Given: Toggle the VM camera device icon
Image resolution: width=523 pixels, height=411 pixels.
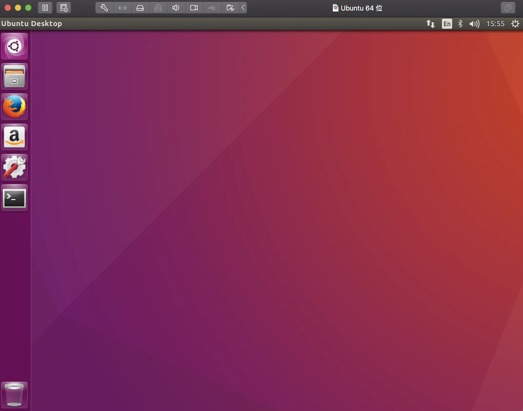Looking at the screenshot, I should (x=194, y=8).
